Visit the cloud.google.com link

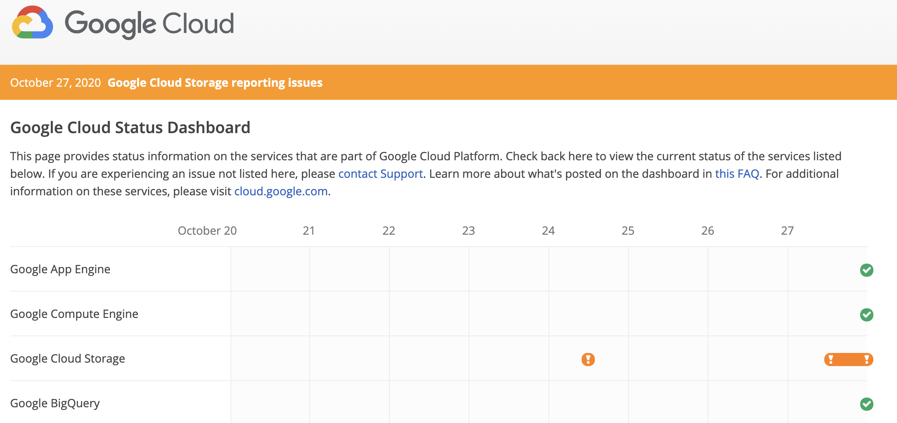(x=281, y=191)
